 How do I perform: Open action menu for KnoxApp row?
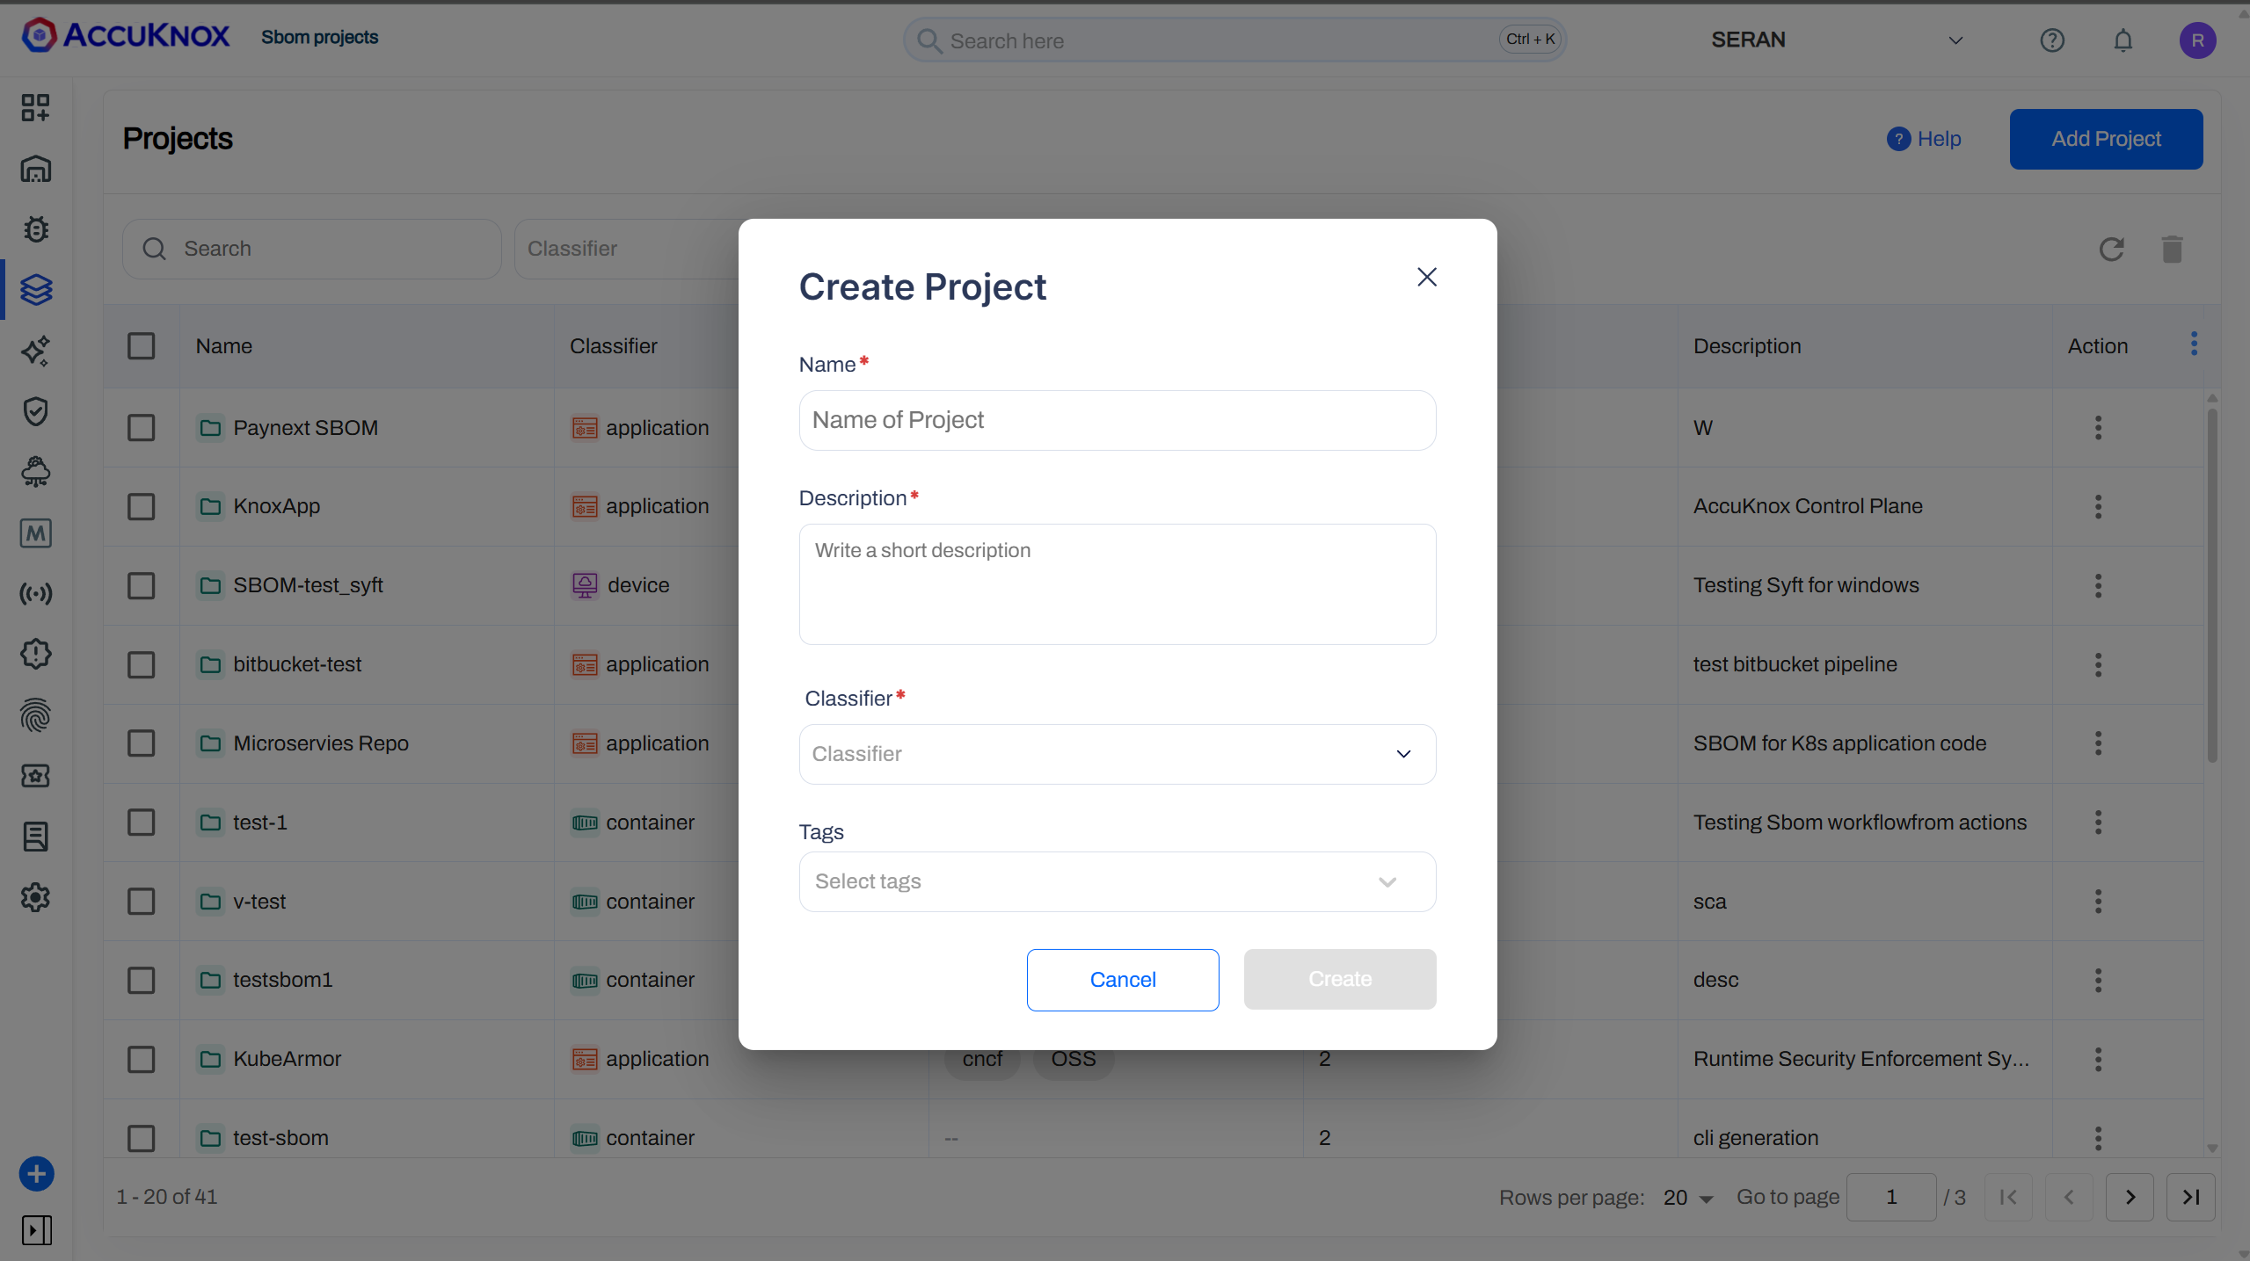tap(2098, 506)
